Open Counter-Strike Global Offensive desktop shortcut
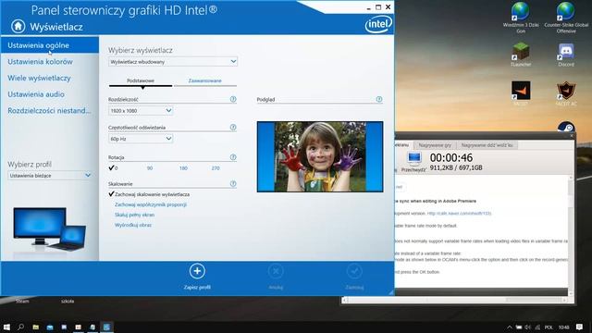592x333 pixels. 566,18
